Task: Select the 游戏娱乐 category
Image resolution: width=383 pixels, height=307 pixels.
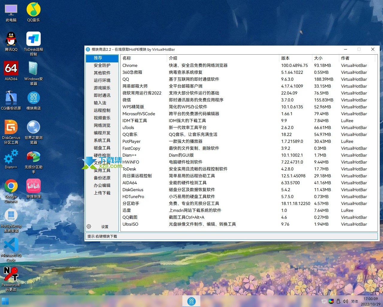Action: point(102,88)
